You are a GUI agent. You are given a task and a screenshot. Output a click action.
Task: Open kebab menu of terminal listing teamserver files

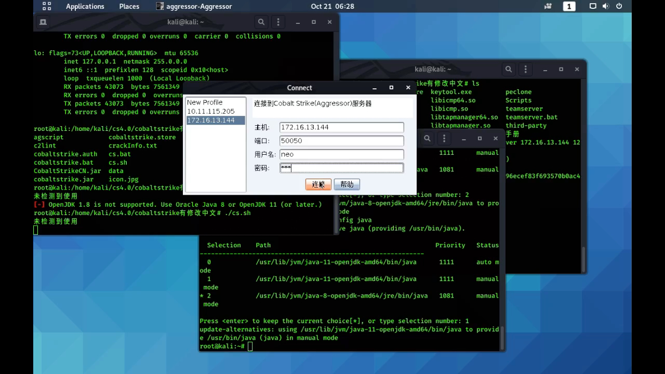coord(526,69)
